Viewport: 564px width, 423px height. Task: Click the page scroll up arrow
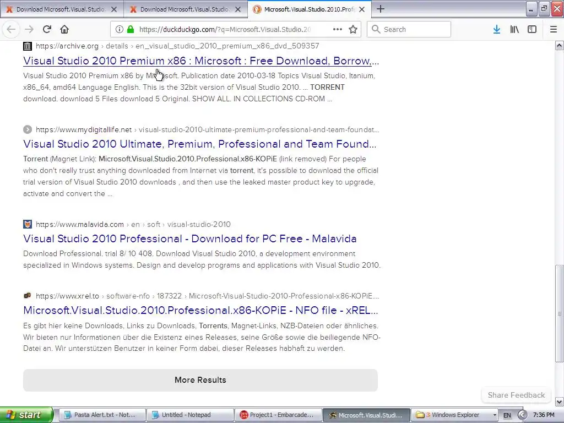pos(560,45)
